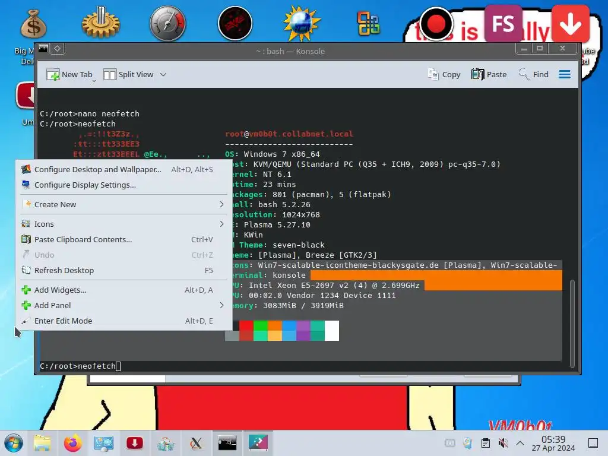Viewport: 608px width, 456px height.
Task: Click the greyed-out Undo entry
Action: [x=123, y=255]
